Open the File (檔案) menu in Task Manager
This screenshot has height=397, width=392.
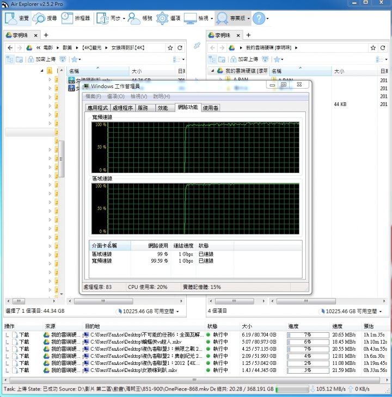point(93,96)
